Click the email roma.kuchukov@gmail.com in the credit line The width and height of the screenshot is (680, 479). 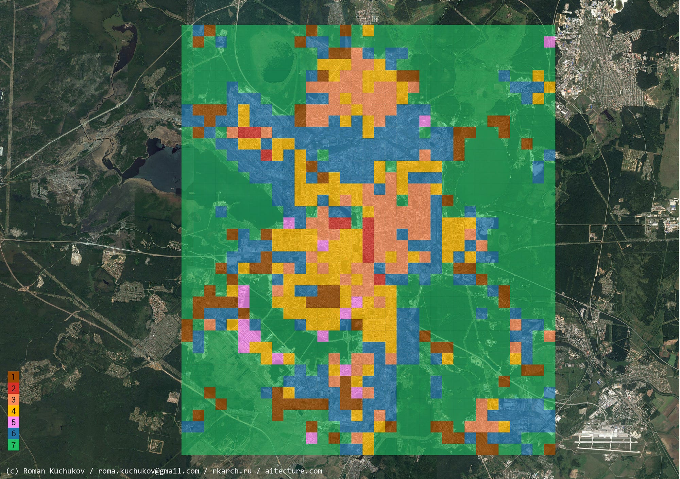click(149, 471)
